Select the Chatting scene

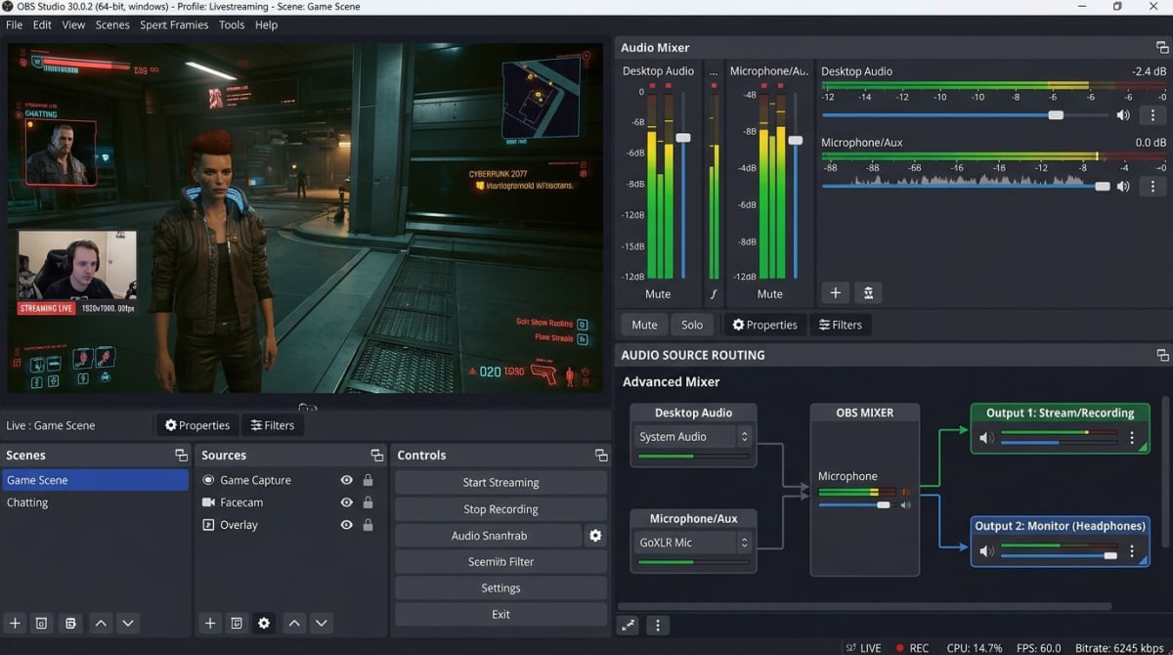[x=95, y=502]
